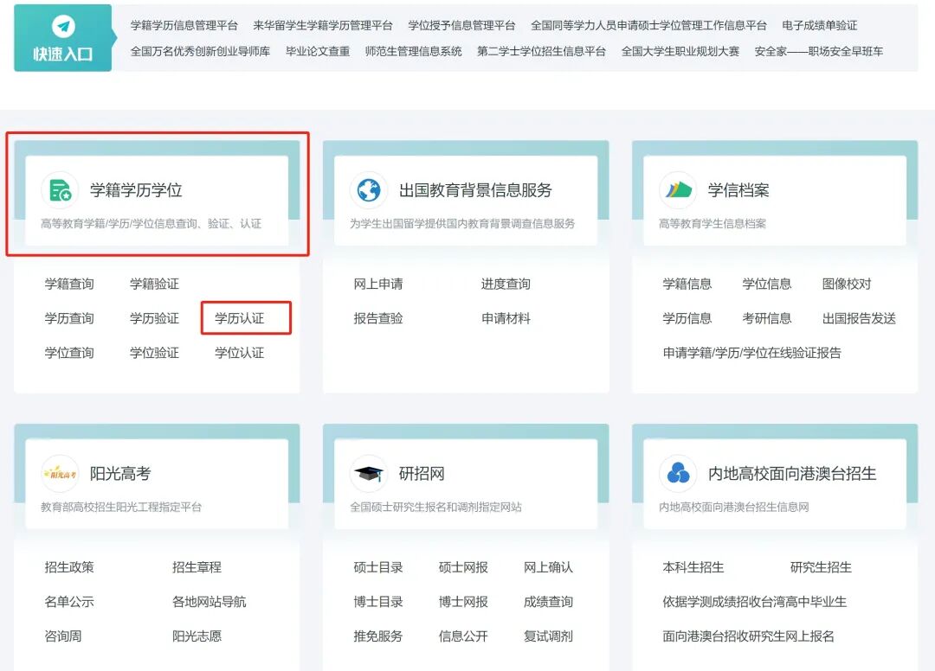Select 学位验证 link
This screenshot has height=671, width=935.
(x=154, y=353)
